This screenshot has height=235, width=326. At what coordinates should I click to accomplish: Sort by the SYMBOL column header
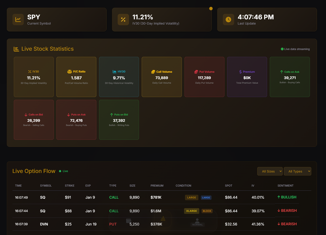pos(46,186)
